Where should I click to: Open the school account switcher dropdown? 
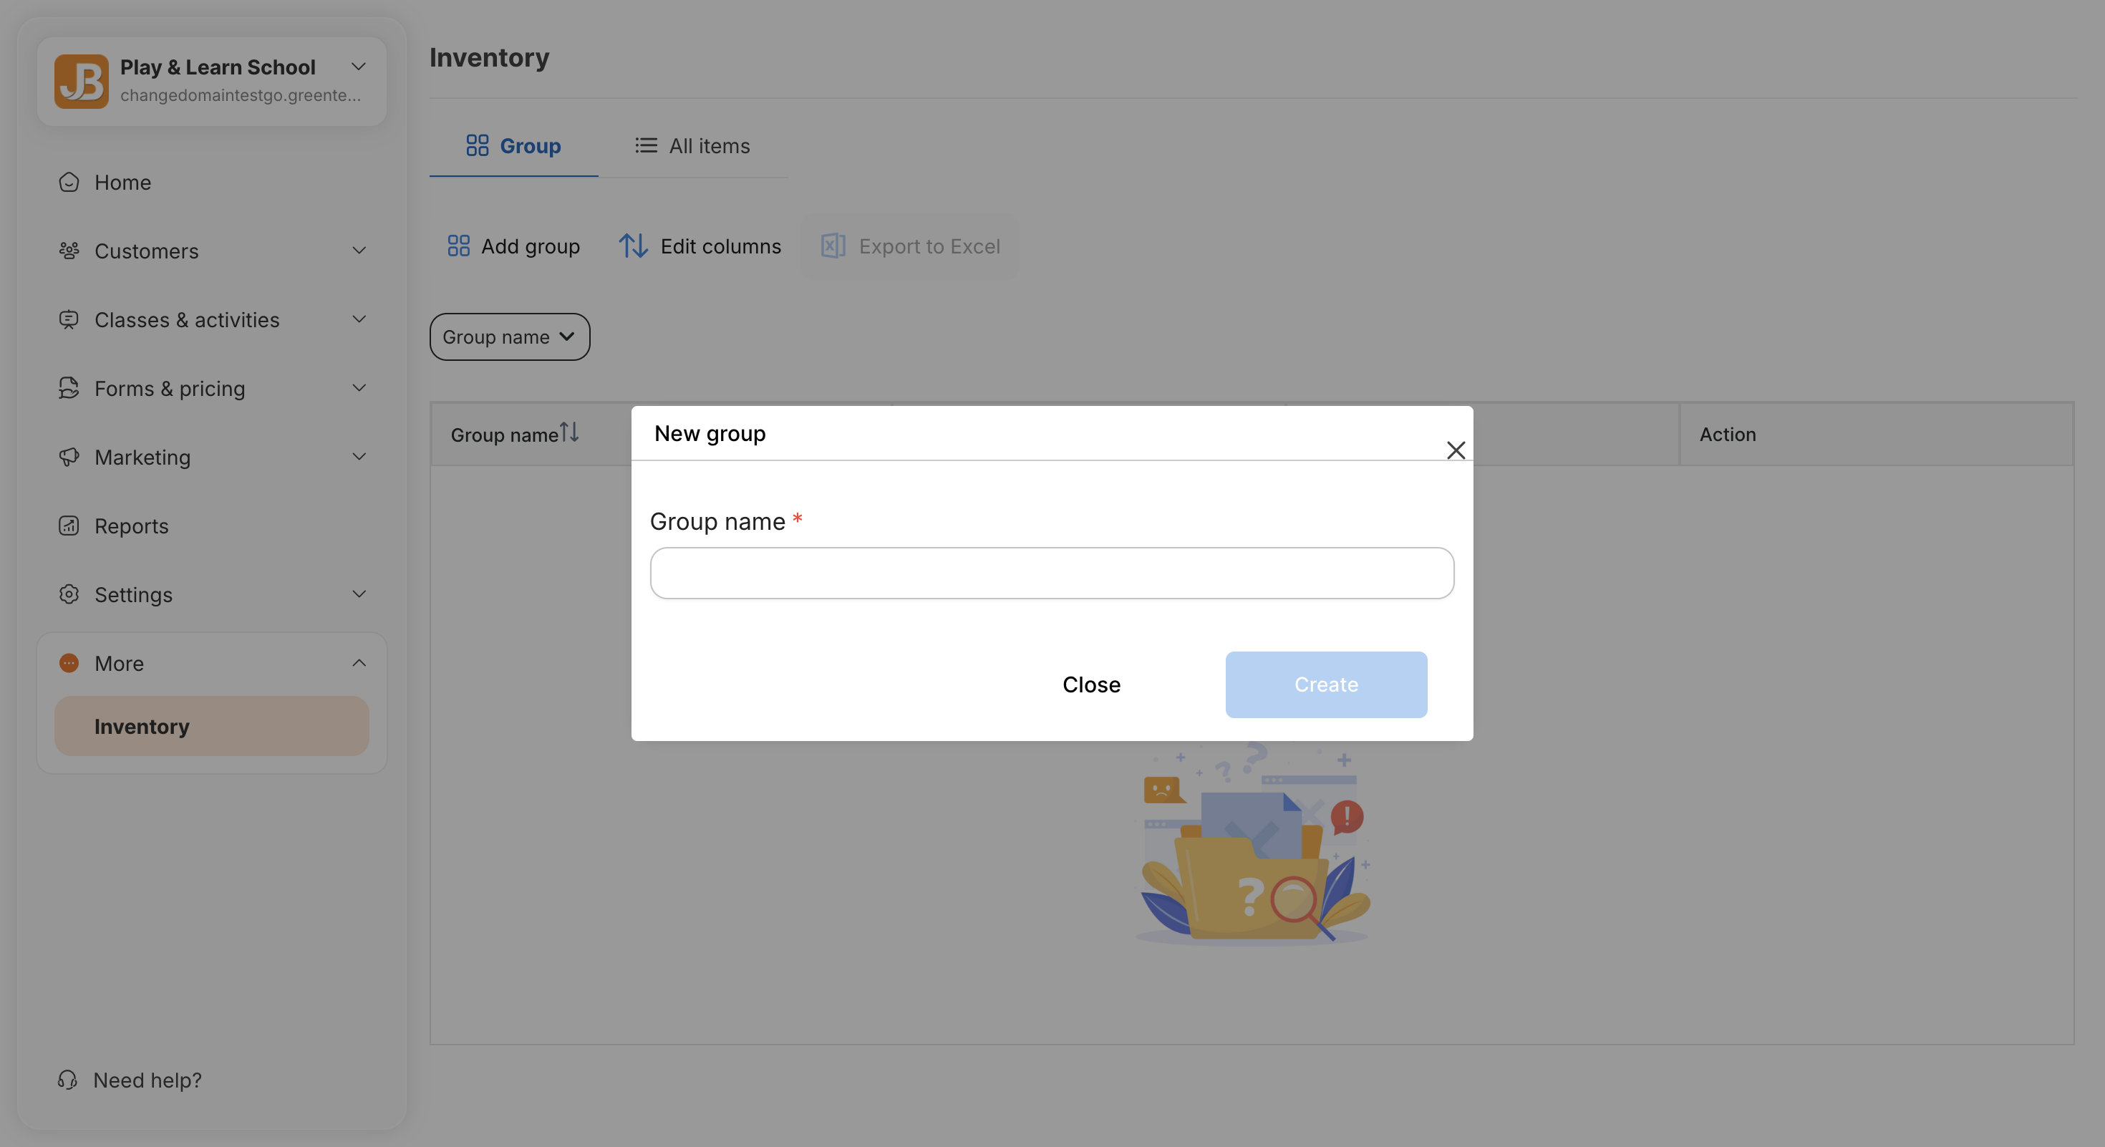click(x=358, y=67)
